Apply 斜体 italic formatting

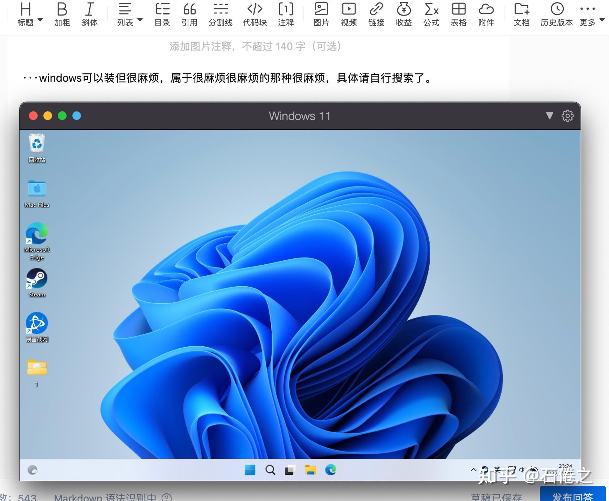coord(90,14)
